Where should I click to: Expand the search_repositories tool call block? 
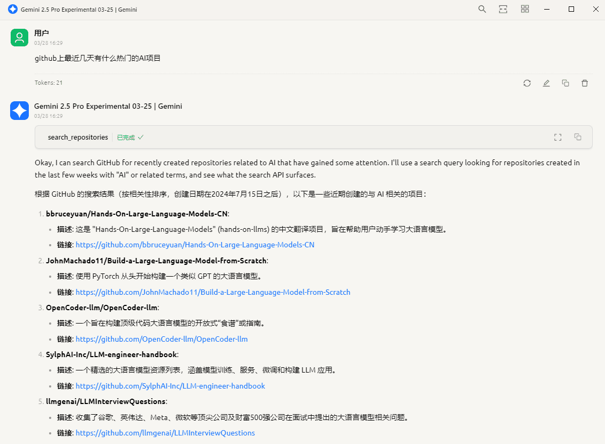(x=313, y=137)
